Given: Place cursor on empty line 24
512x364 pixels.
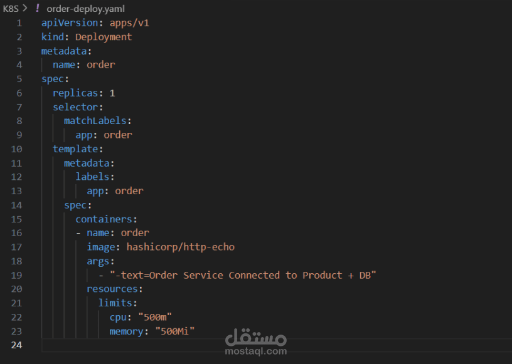Looking at the screenshot, I should (x=277, y=345).
